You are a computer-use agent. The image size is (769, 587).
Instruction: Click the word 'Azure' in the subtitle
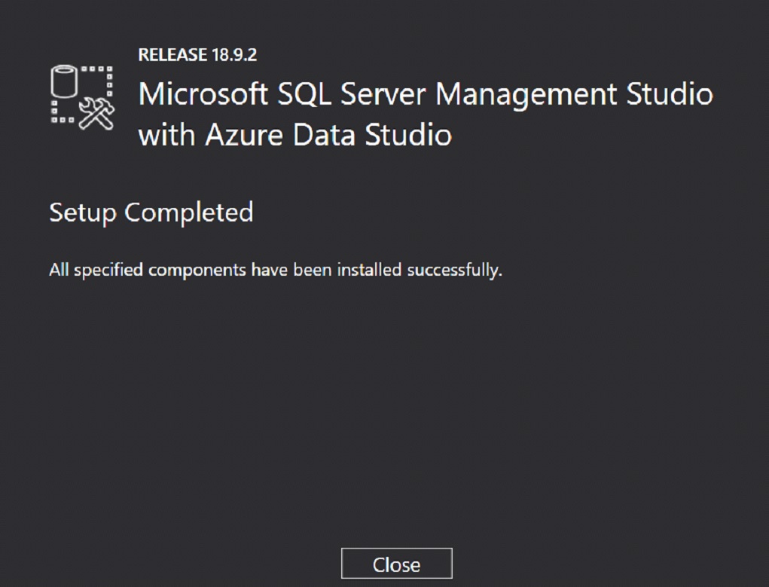[x=244, y=134]
